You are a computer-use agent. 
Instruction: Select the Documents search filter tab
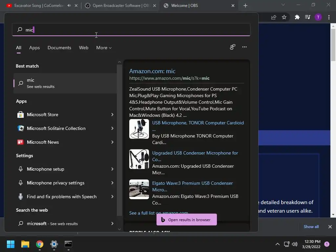(59, 48)
